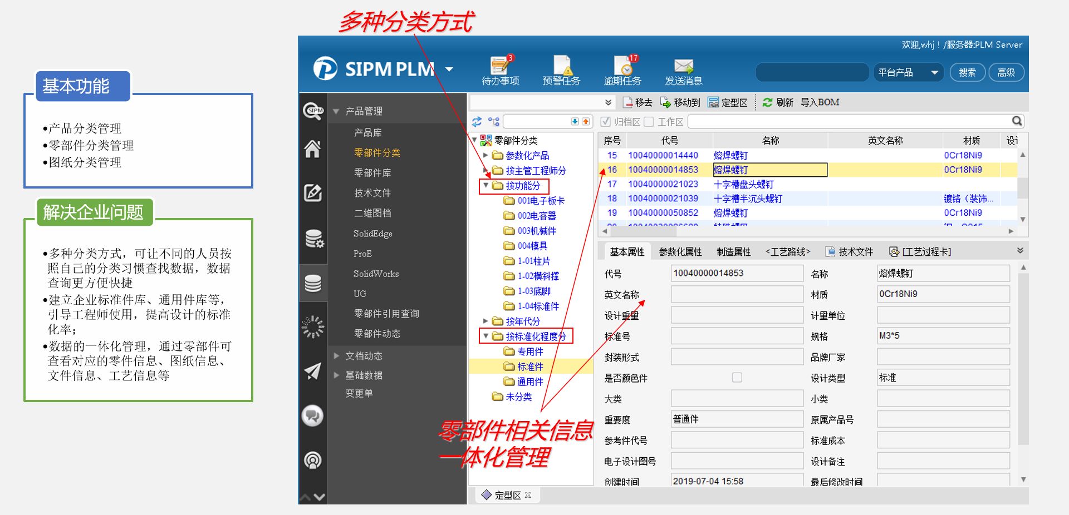Click the magnifier icon in search field
This screenshot has height=515, width=1069.
click(1017, 121)
